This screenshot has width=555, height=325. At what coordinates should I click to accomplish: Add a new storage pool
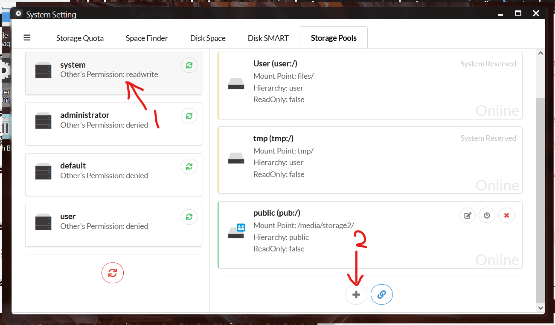pos(356,294)
